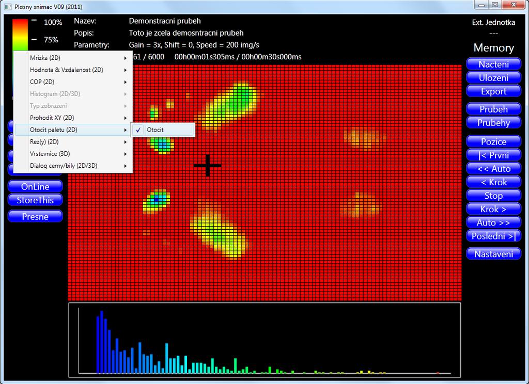This screenshot has width=529, height=384.
Task: Click the Memory heading label
Action: point(493,48)
